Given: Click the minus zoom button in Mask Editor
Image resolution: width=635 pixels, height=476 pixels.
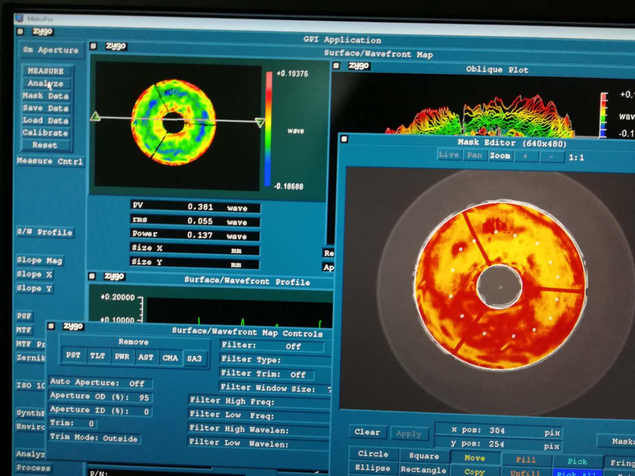Looking at the screenshot, I should 551,156.
